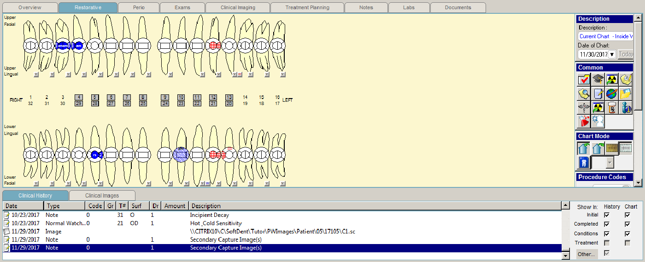
Task: Open the Treatment Planning tab
Action: 307,7
